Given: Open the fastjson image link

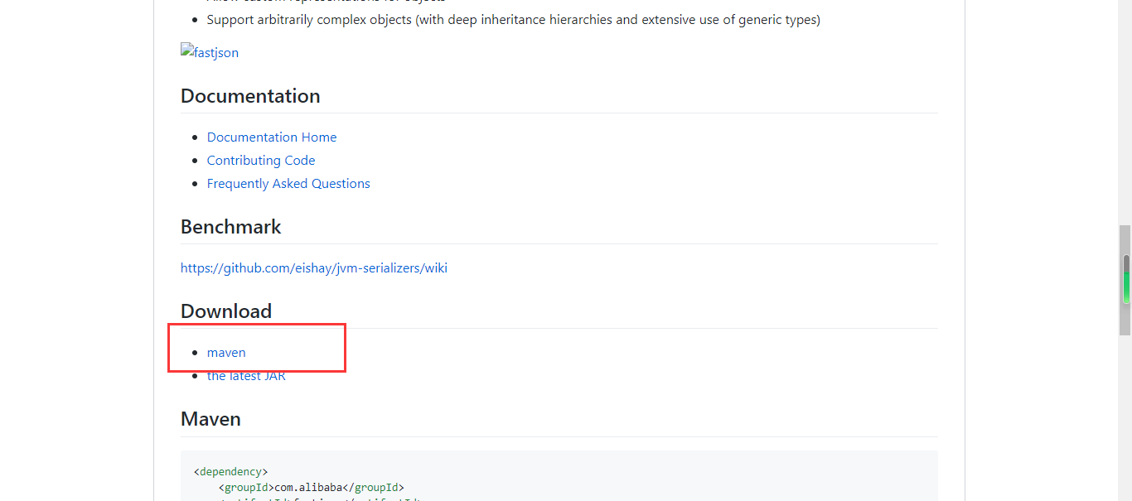Looking at the screenshot, I should (x=210, y=52).
